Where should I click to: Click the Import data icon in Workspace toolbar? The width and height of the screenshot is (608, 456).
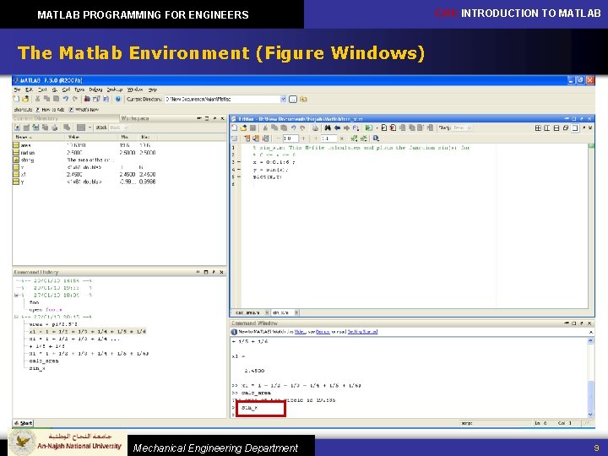(x=35, y=128)
